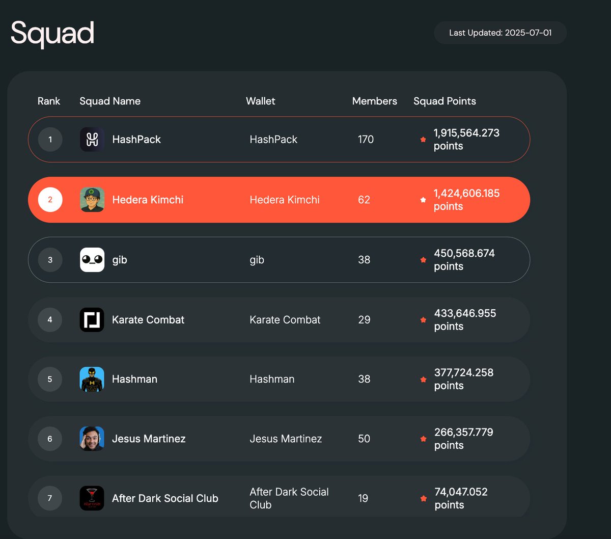Click After Dark Social Club wallet text

(289, 498)
